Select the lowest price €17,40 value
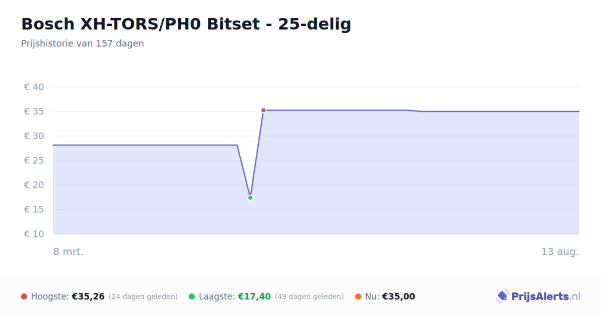Screen dimensions: 601x315 (254, 296)
